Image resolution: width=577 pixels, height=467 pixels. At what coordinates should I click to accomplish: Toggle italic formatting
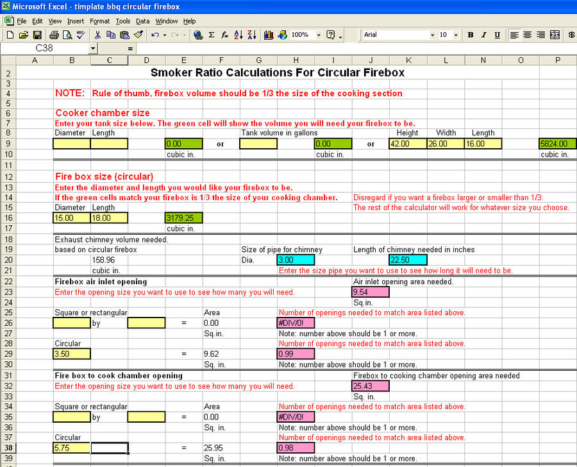coord(484,35)
